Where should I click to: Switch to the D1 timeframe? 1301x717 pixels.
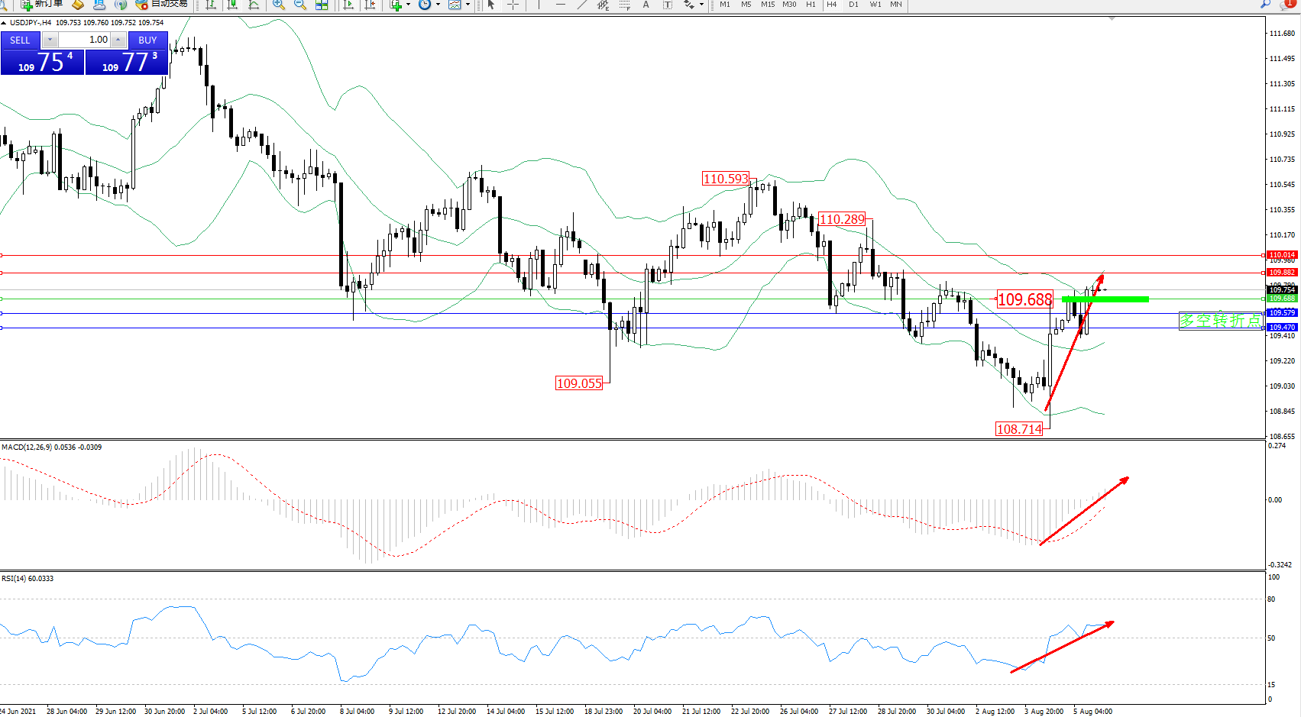coord(853,5)
